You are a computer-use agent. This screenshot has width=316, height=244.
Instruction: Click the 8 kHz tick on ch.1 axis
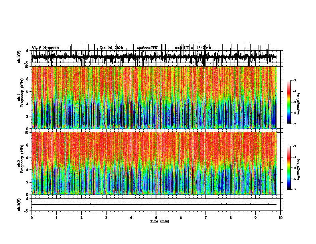28,79
